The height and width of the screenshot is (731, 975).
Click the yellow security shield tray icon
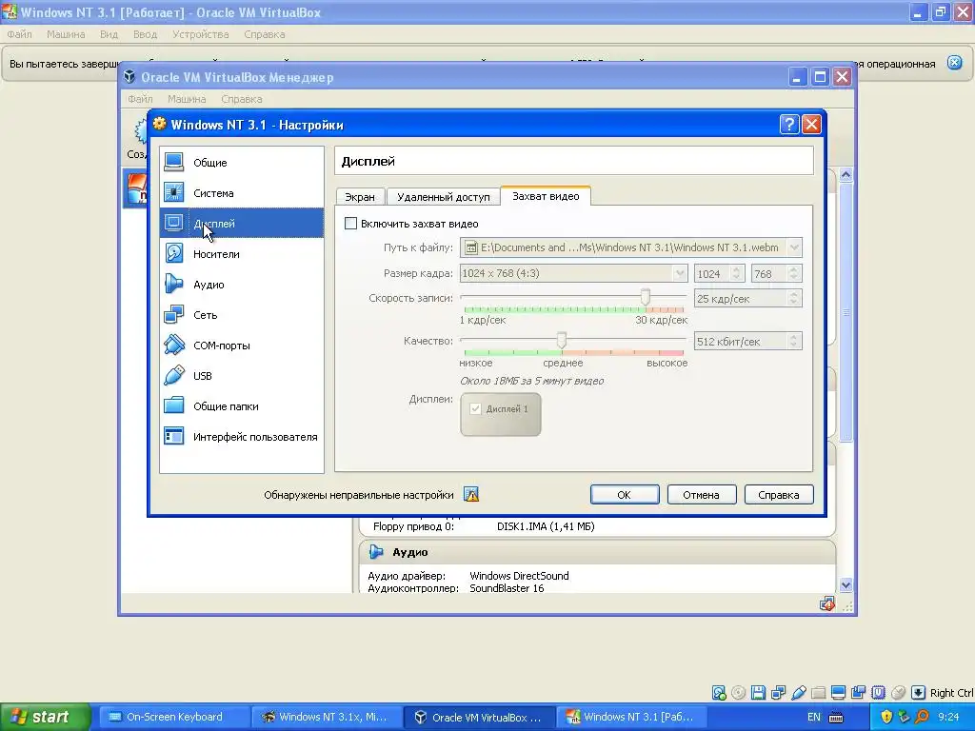click(x=886, y=717)
